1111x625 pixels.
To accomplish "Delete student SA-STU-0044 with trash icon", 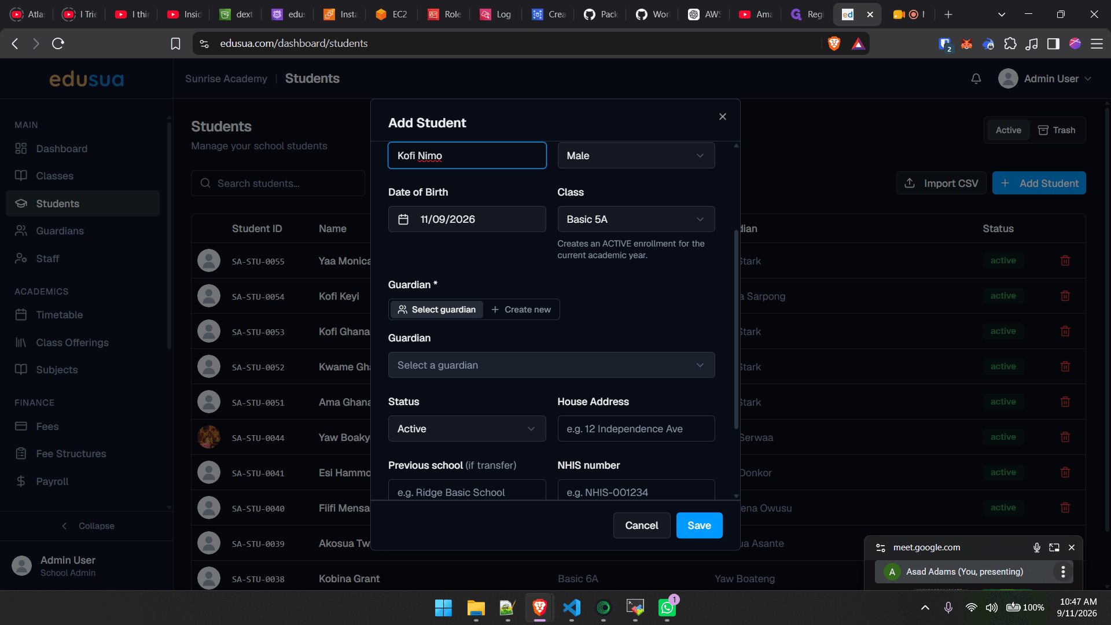I will tap(1065, 437).
